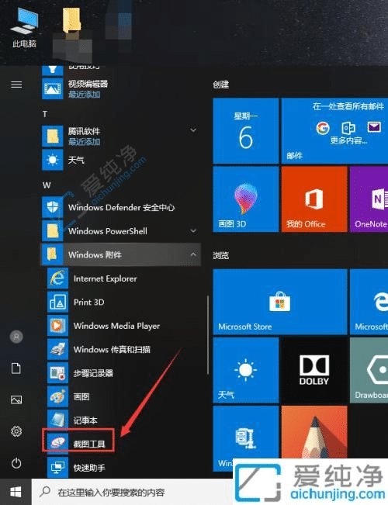Collapse Windows 附件 folder chevron

click(x=193, y=254)
